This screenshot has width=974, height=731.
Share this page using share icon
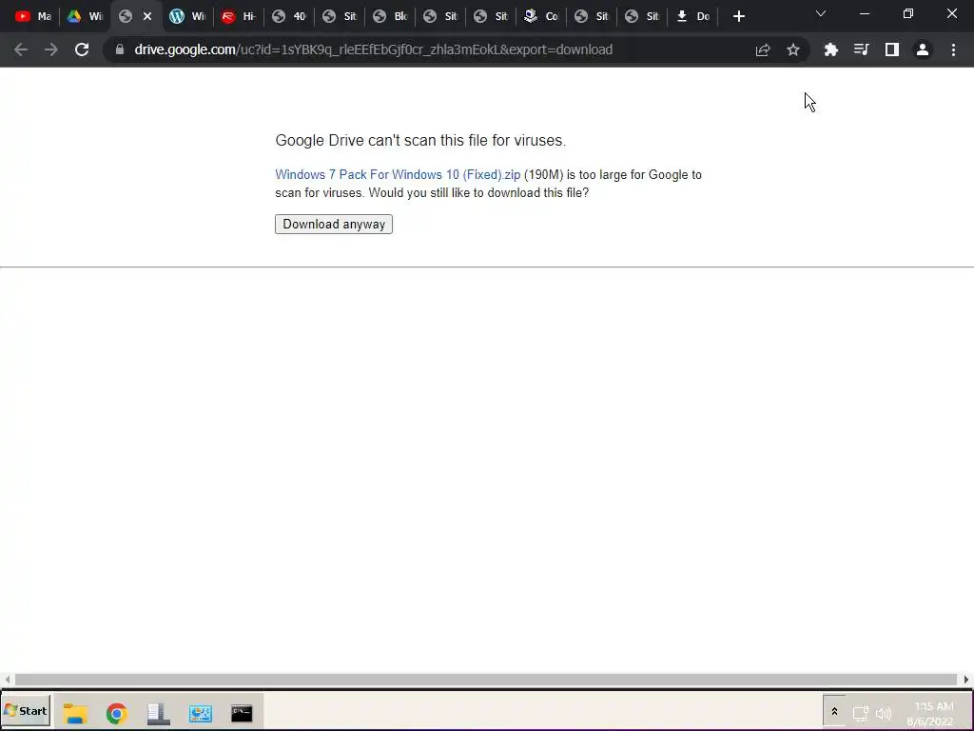pos(763,49)
